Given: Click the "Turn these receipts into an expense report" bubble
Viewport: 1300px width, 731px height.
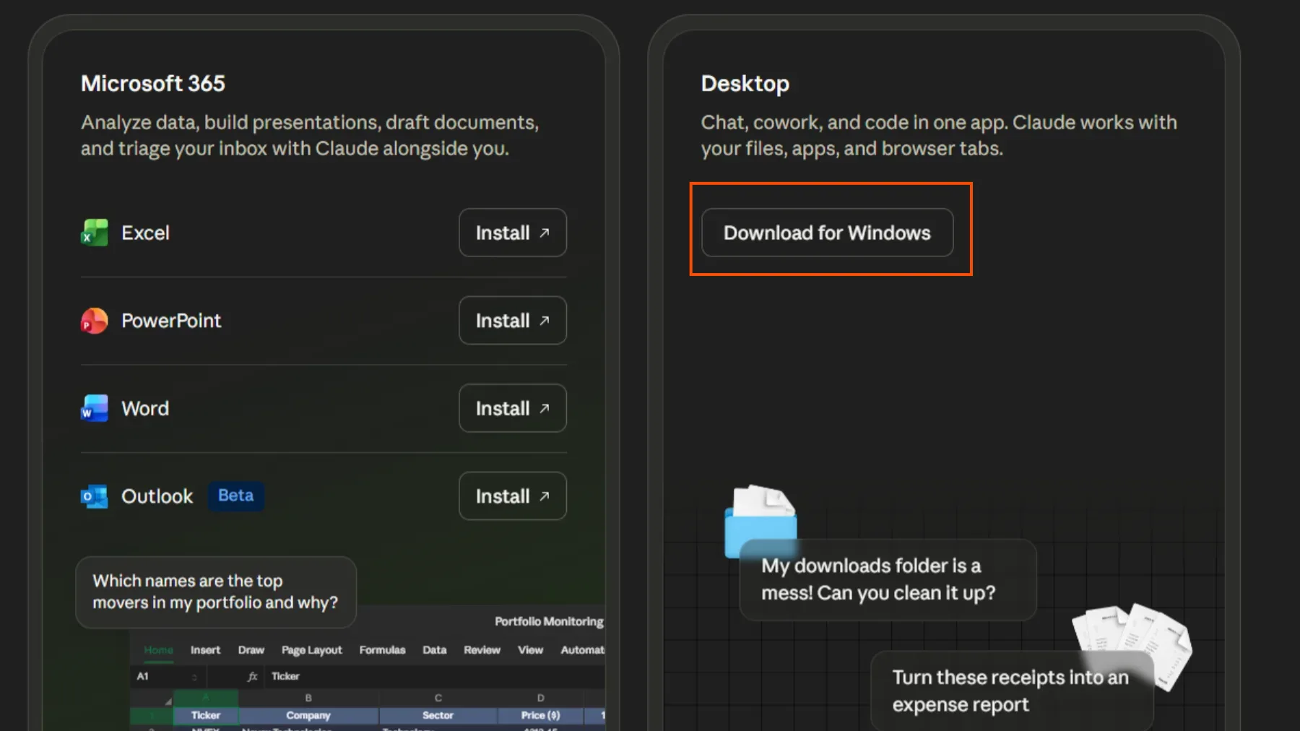Looking at the screenshot, I should click(1012, 691).
